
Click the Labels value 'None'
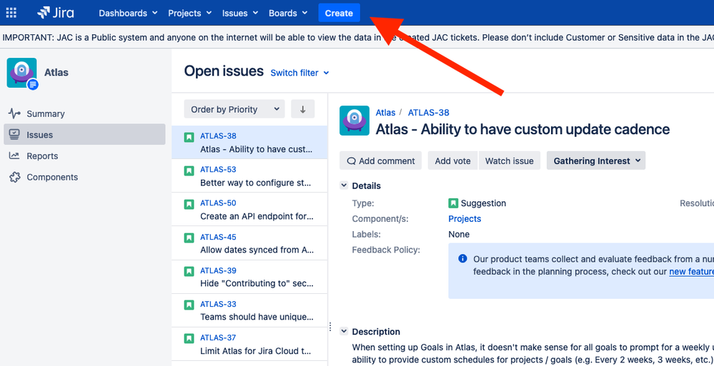[459, 234]
